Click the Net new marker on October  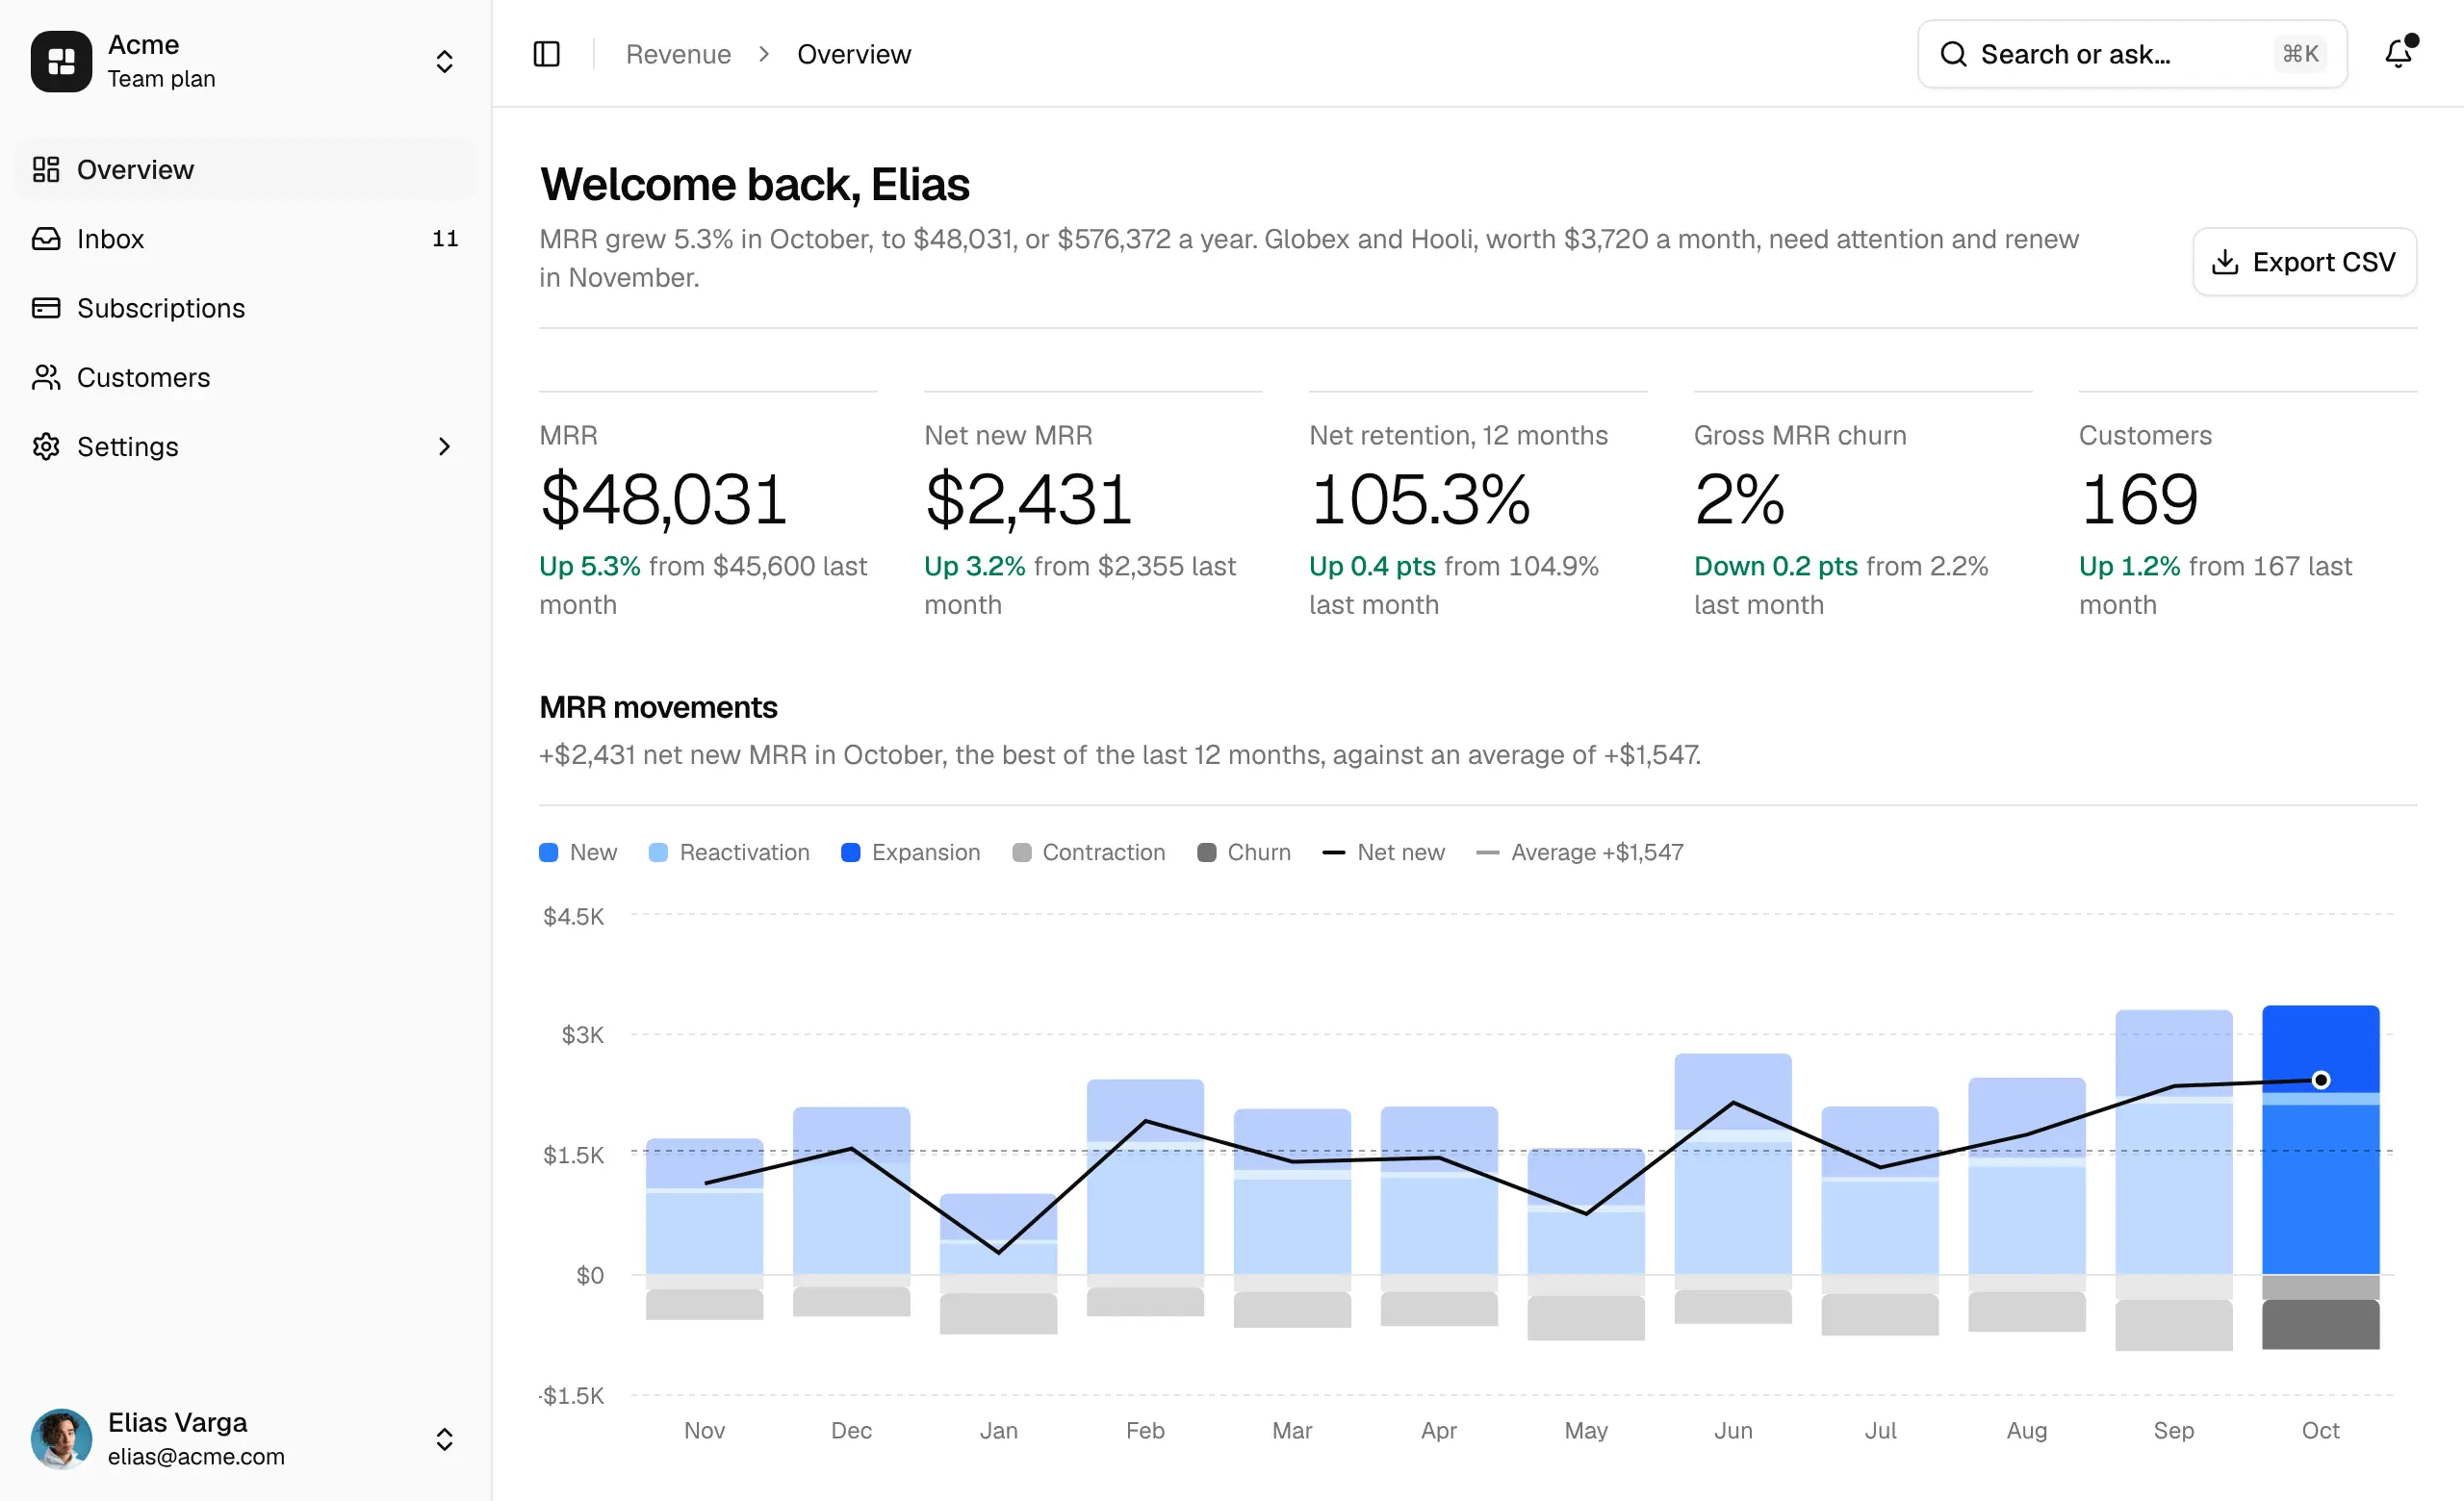point(2321,1080)
